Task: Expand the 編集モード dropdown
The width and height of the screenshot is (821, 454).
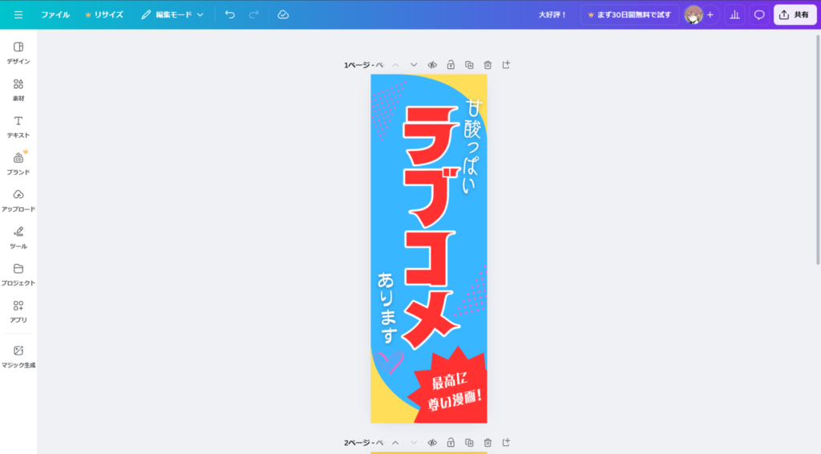Action: [172, 14]
